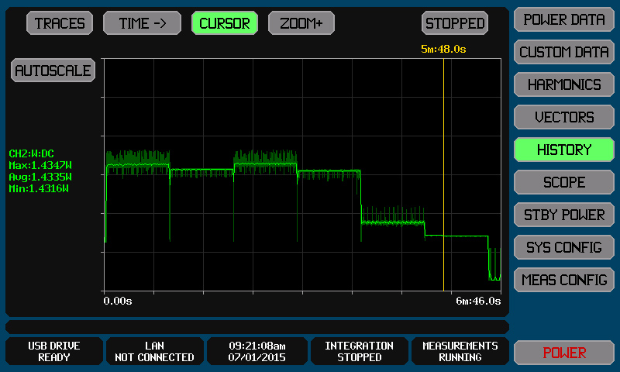
Task: Toggle the CURSOR mode button
Action: pos(225,23)
